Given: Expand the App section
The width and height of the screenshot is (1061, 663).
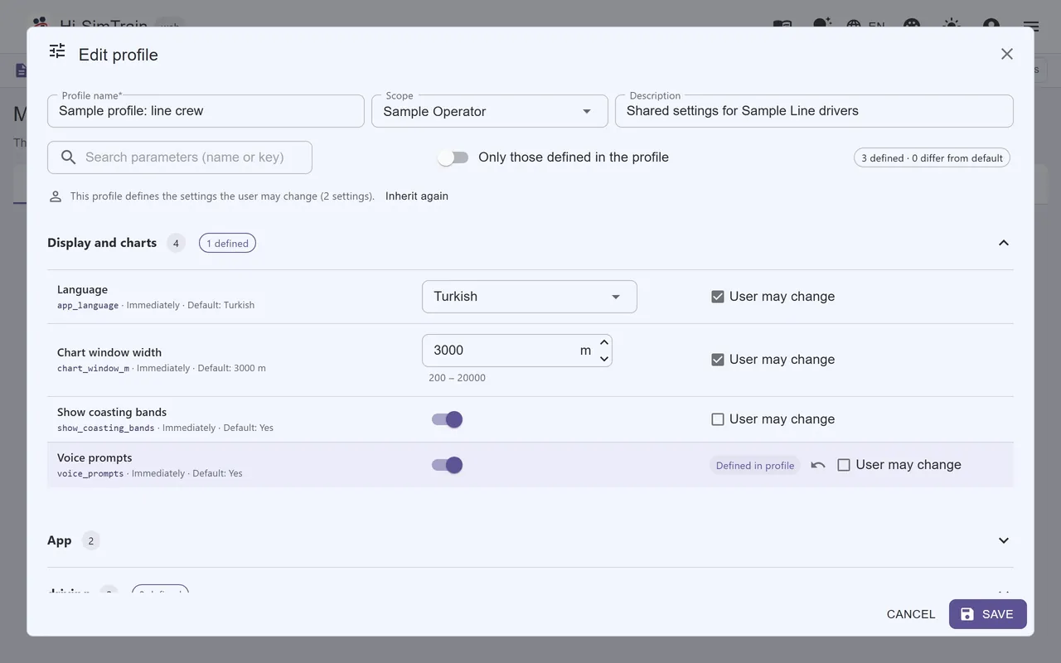Looking at the screenshot, I should (x=1004, y=540).
